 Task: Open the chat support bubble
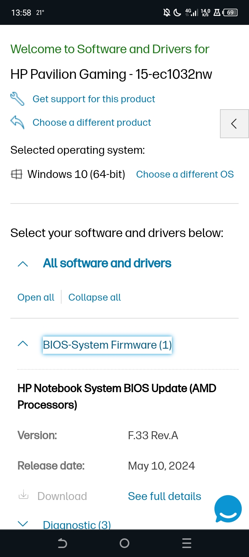click(x=228, y=509)
